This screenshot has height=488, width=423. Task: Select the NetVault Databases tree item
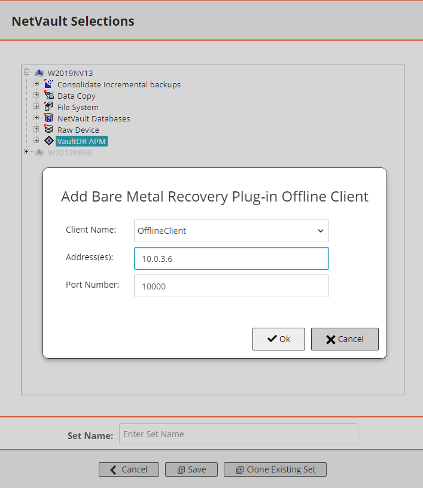93,118
